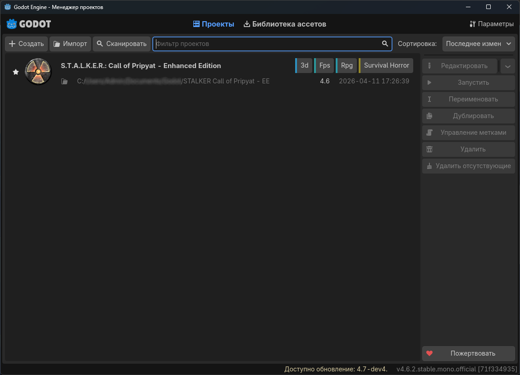520x375 pixels.
Task: Click the Переименовать button
Action: (x=469, y=99)
